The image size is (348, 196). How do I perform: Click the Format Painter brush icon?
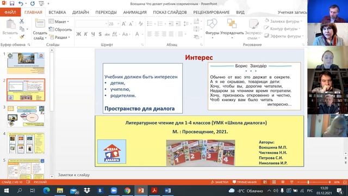[x=22, y=36]
